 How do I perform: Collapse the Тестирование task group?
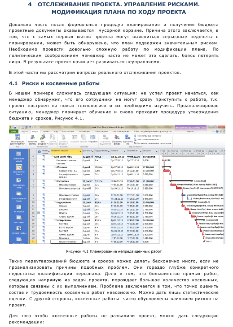55,220
